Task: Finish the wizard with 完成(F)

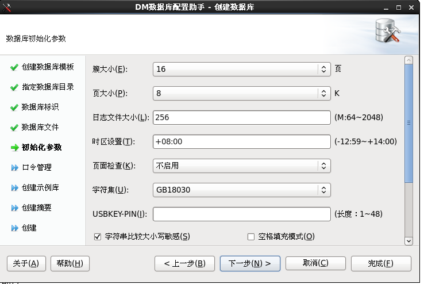Action: coord(381,263)
